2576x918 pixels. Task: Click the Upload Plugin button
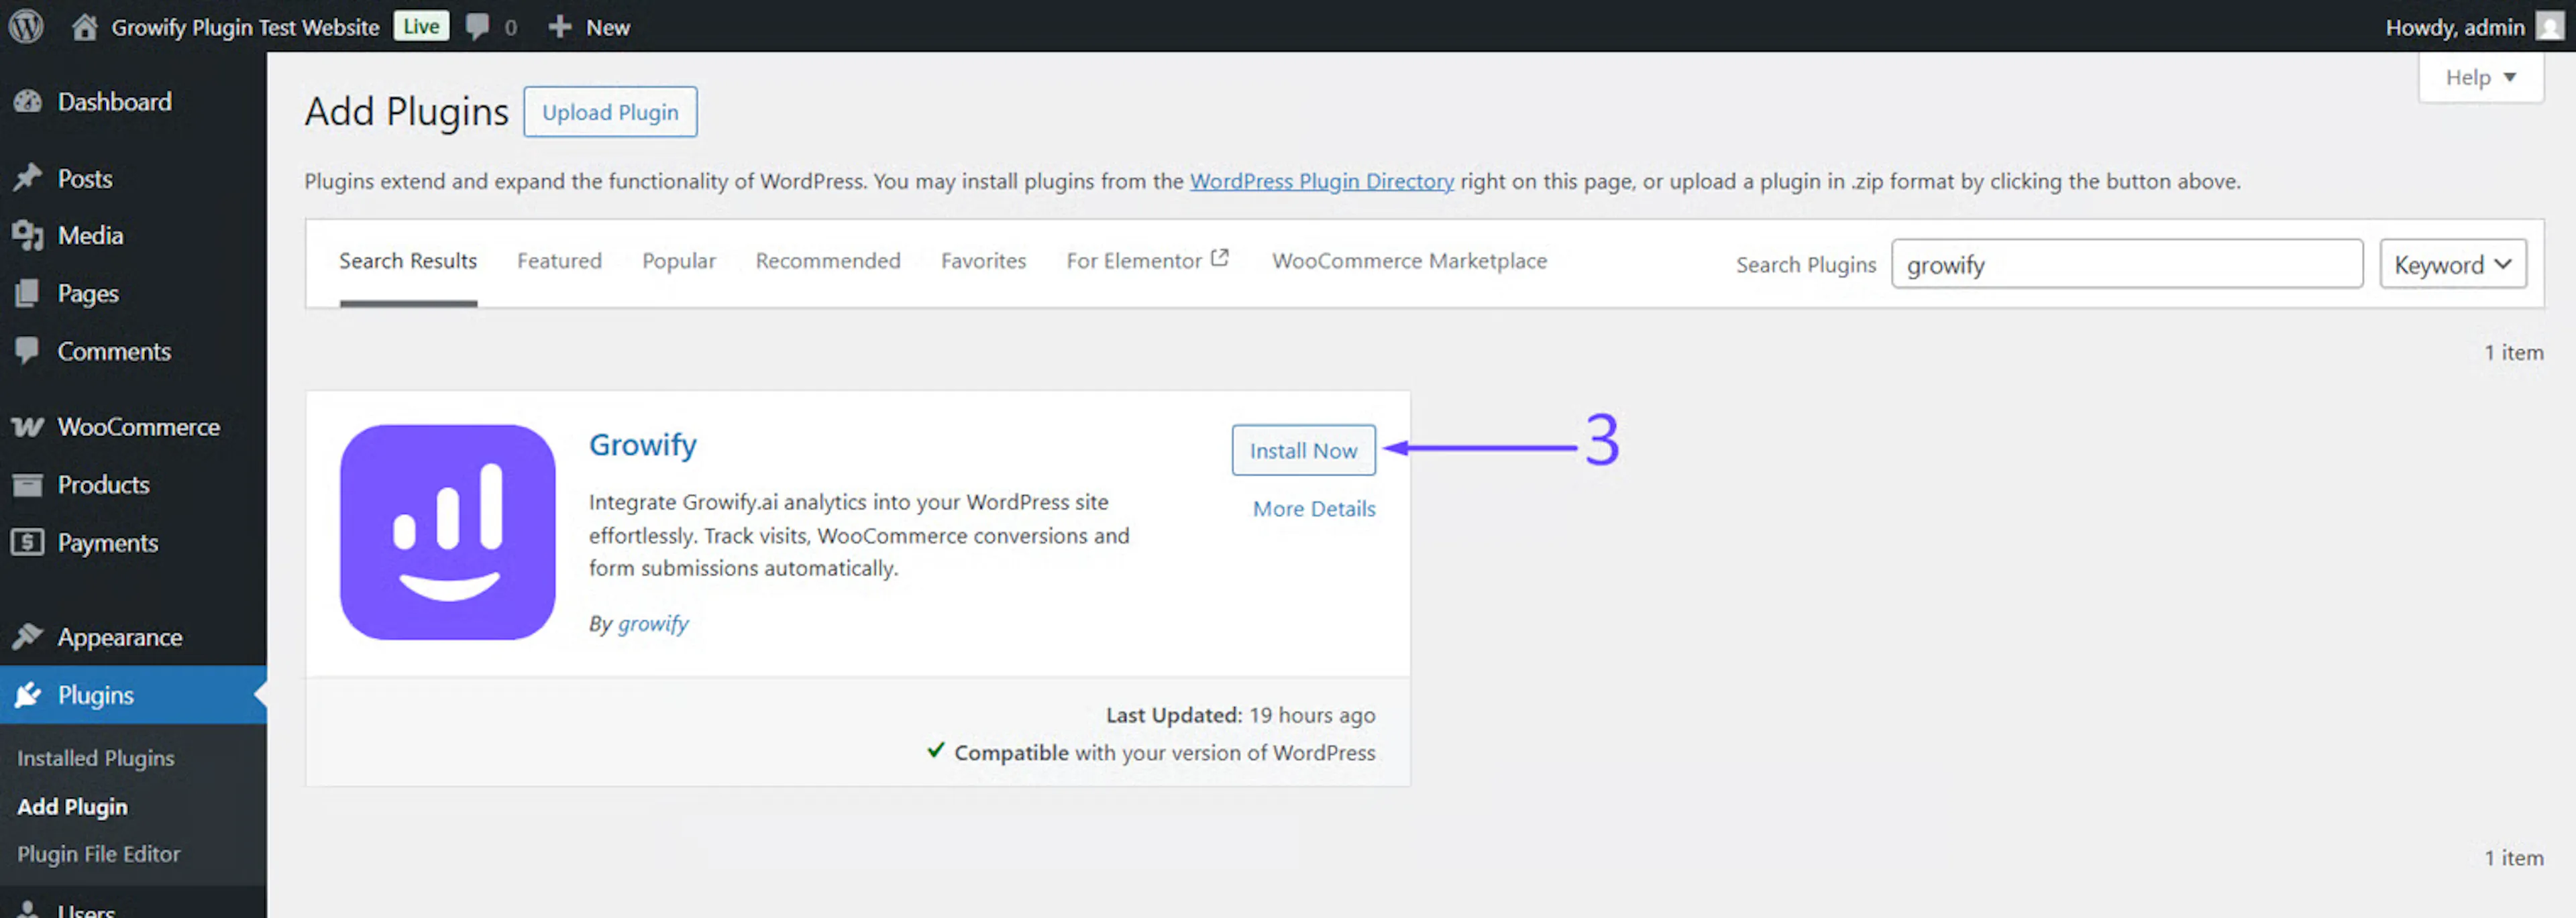(610, 112)
